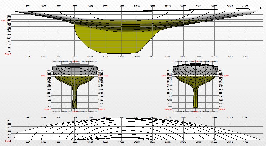Click station label 10836 below the profile view
Viewport: 266px width, 146px height.
pos(75,57)
